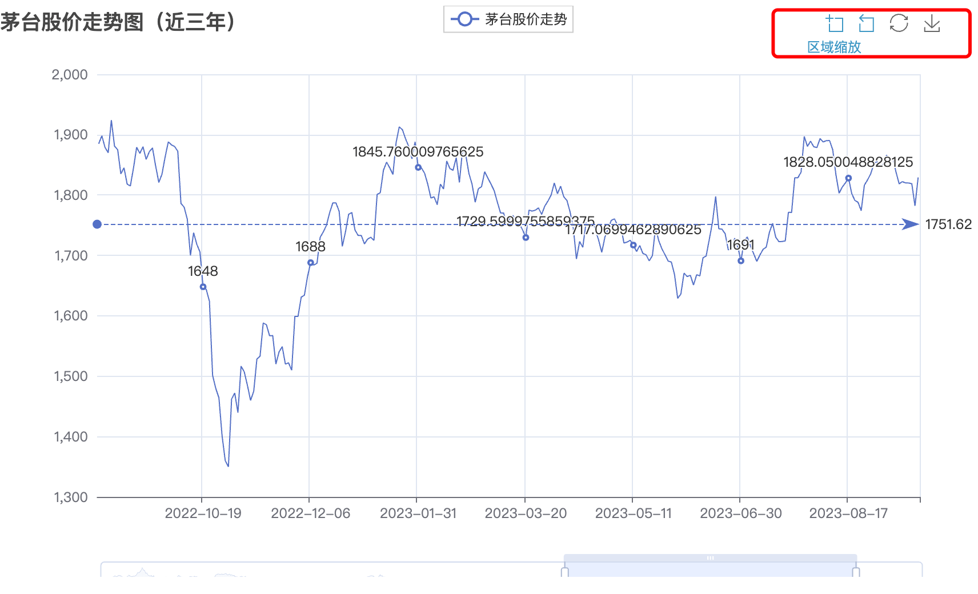Click the y-axis label 1,700
This screenshot has width=978, height=594.
(x=71, y=256)
